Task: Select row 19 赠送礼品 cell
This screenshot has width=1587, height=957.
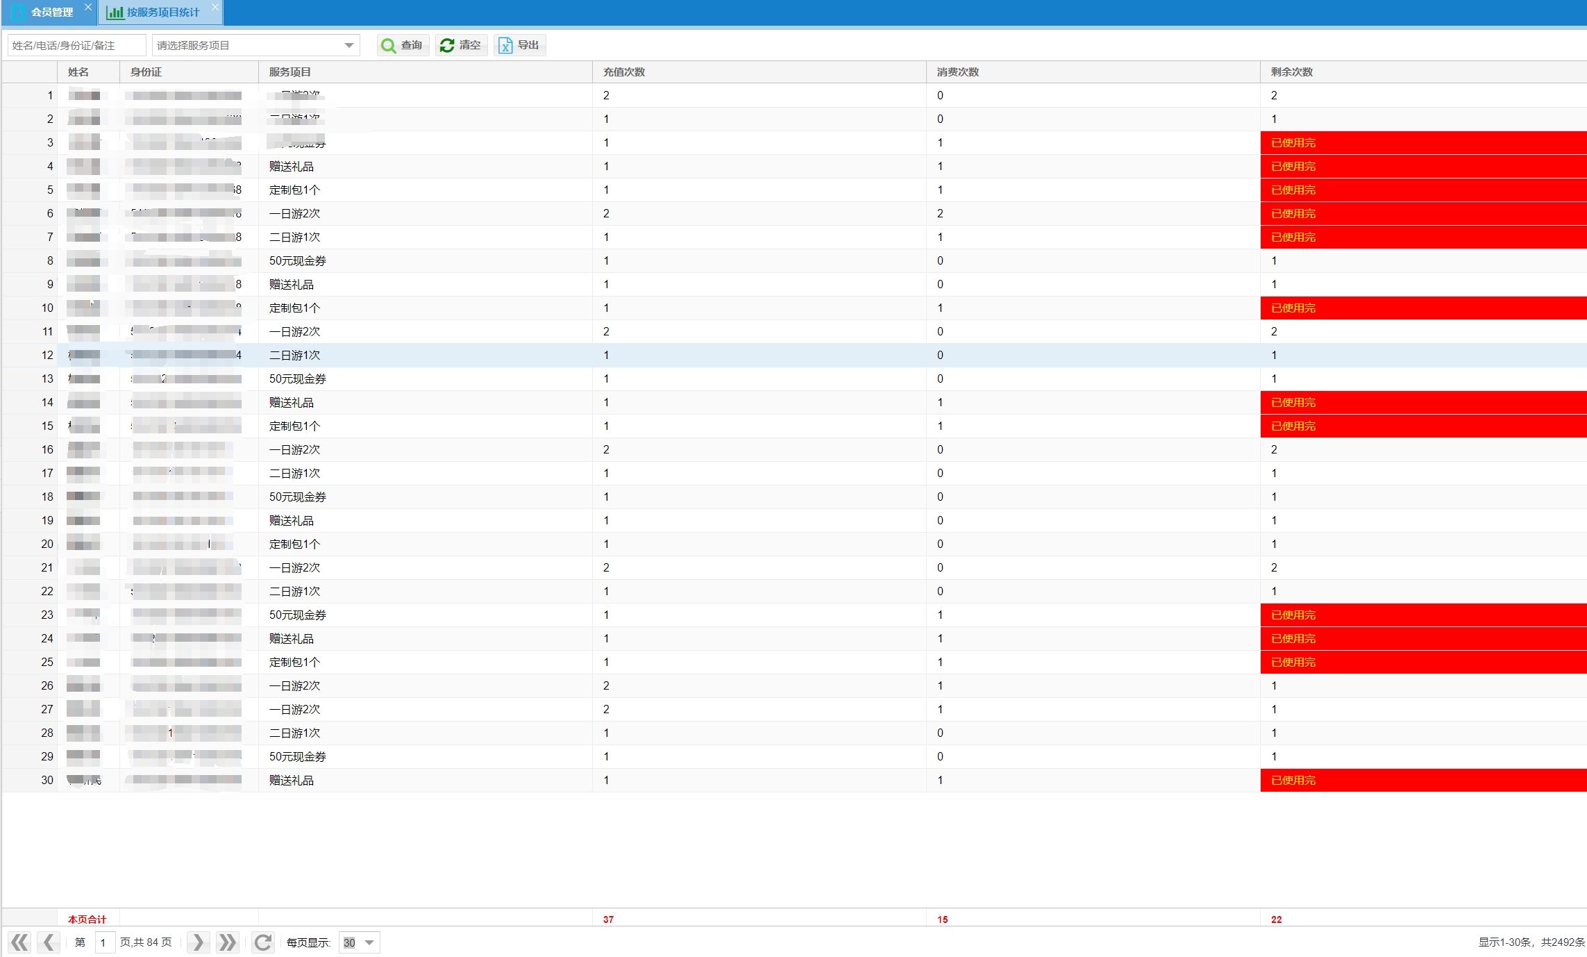Action: [425, 521]
